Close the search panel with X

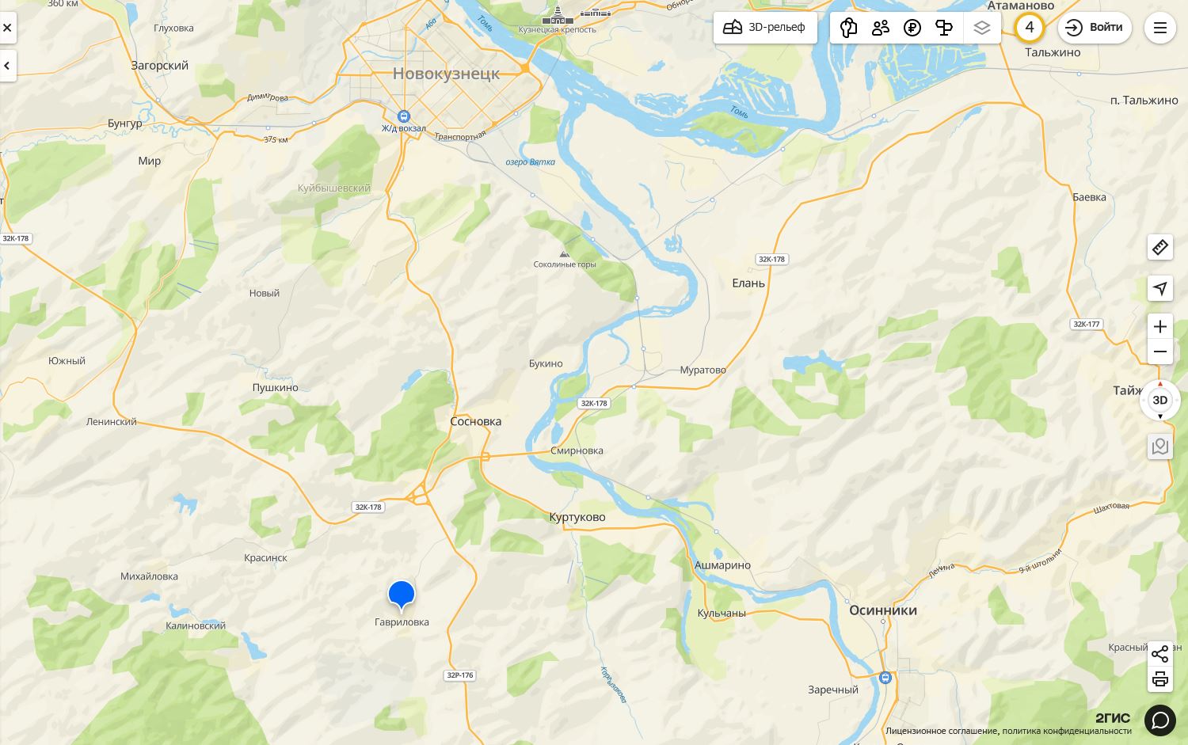pyautogui.click(x=7, y=28)
